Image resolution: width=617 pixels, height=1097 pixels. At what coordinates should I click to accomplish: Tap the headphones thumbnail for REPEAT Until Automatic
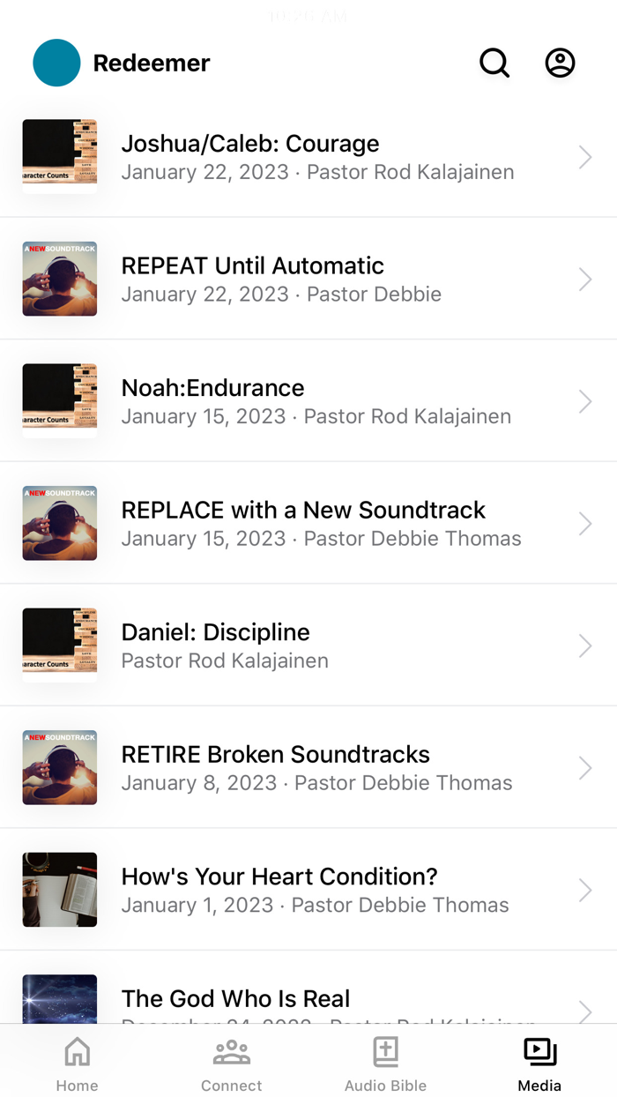[x=59, y=279]
